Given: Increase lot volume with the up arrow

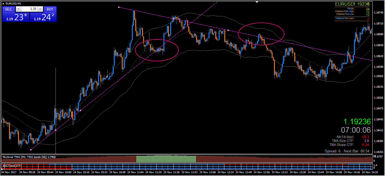Looking at the screenshot, I should pos(40,9).
